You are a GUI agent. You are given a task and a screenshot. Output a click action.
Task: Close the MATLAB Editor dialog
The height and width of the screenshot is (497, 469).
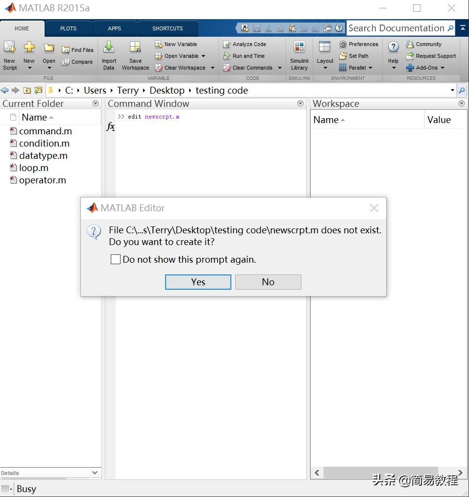pos(374,208)
